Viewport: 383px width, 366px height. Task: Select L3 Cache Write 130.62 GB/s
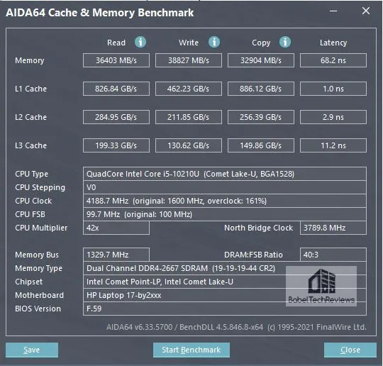(189, 145)
